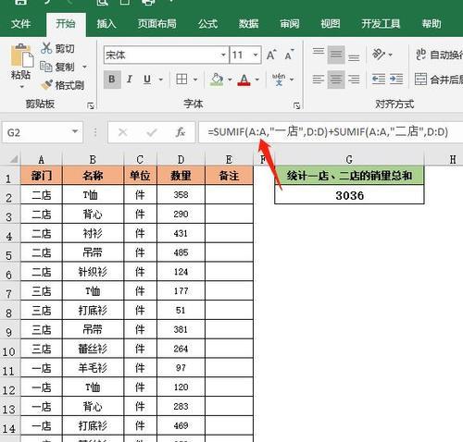Apply borders with the border icon
Viewport: 463px width, 442px height.
tap(181, 80)
